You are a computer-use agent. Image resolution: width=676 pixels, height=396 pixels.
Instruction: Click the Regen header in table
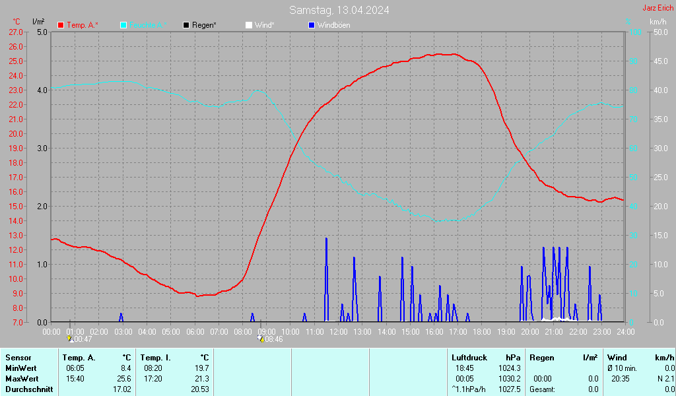pyautogui.click(x=542, y=358)
